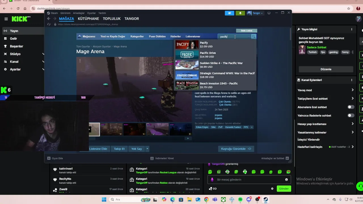The height and width of the screenshot is (204, 363).
Task: Open chat settings gear icon
Action: click(x=272, y=189)
